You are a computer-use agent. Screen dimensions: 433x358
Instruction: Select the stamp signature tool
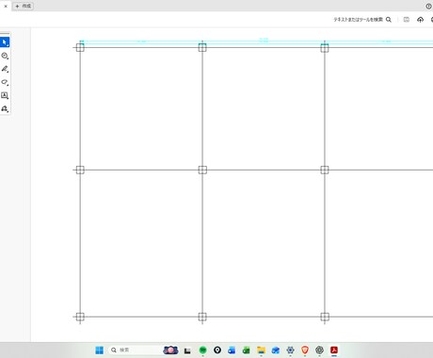coord(5,108)
